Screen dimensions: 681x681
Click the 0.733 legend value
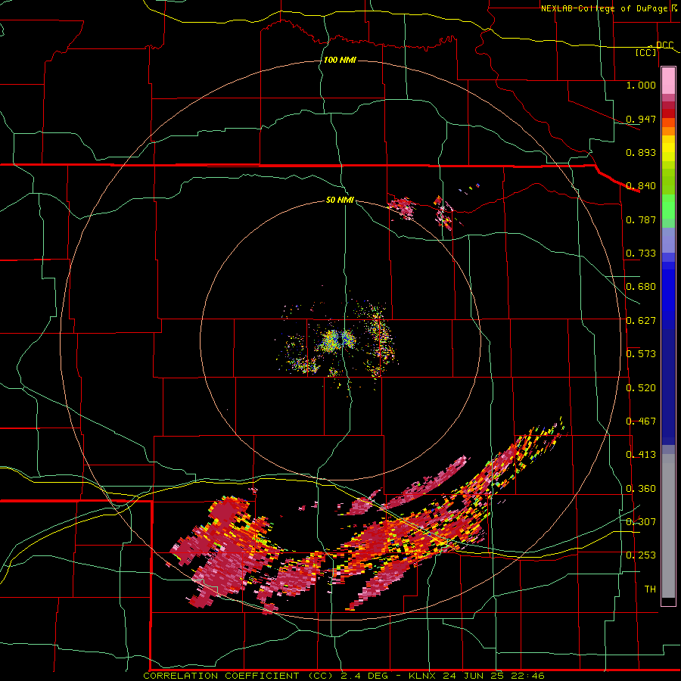(641, 253)
